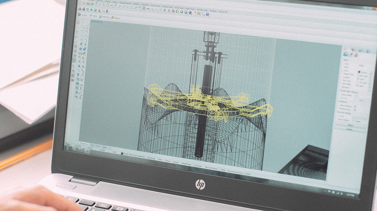Switch to the Right viewport tab
377x211 pixels.
104,147
